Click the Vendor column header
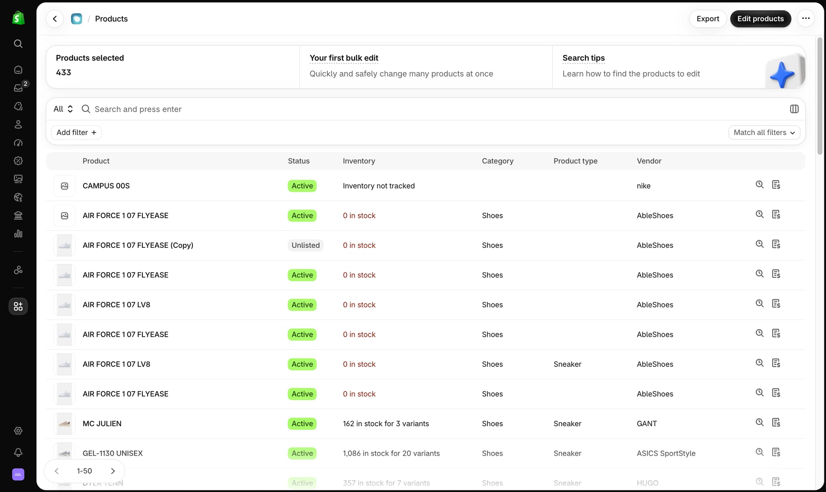826x492 pixels. (649, 161)
